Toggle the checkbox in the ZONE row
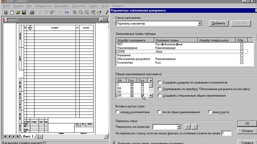The image size is (257, 144). point(242,52)
